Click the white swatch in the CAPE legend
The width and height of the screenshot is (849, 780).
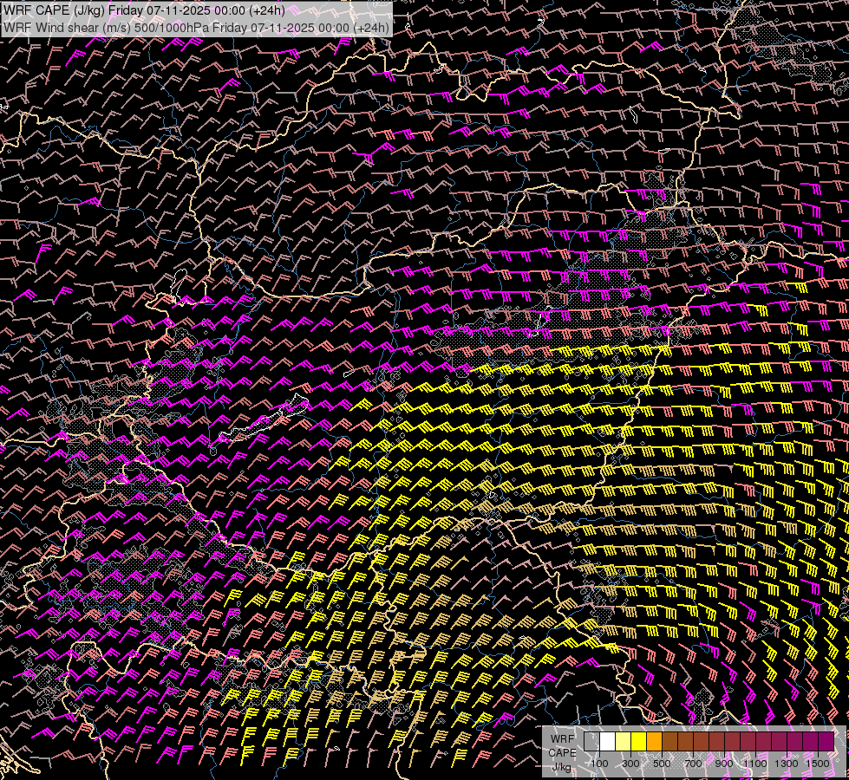[x=608, y=742]
